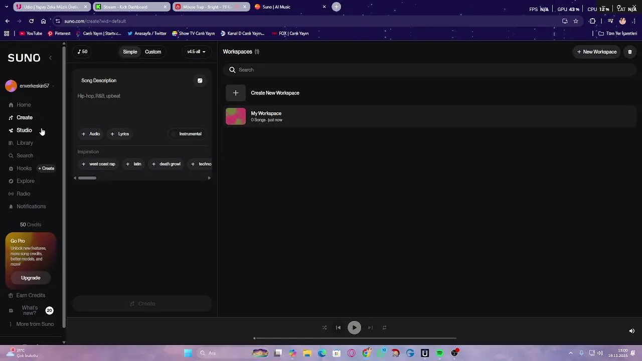
Task: Add Lyrics to the song
Action: pyautogui.click(x=120, y=134)
